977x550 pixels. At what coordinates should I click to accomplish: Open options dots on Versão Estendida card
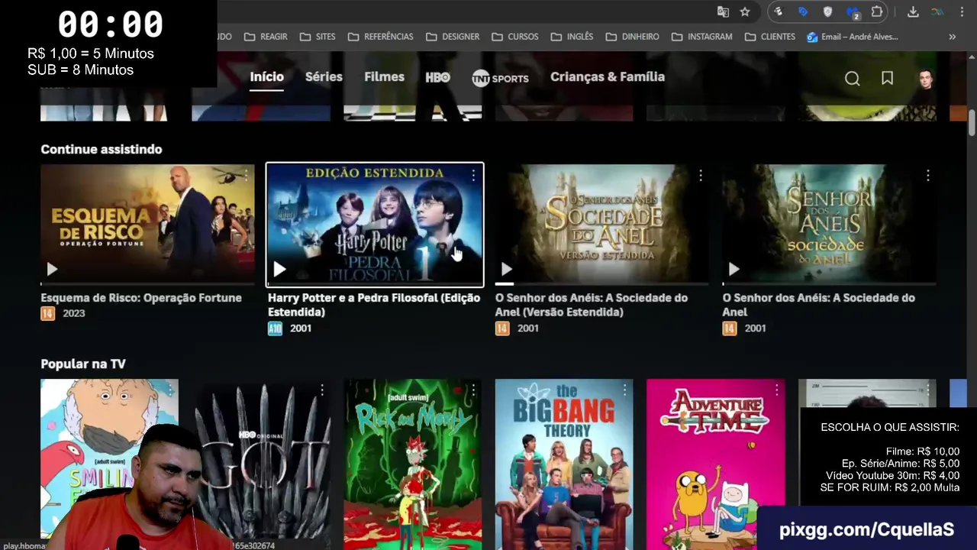tap(700, 176)
